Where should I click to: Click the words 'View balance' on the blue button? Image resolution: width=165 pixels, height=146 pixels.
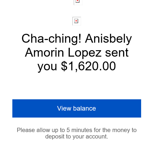76,108
